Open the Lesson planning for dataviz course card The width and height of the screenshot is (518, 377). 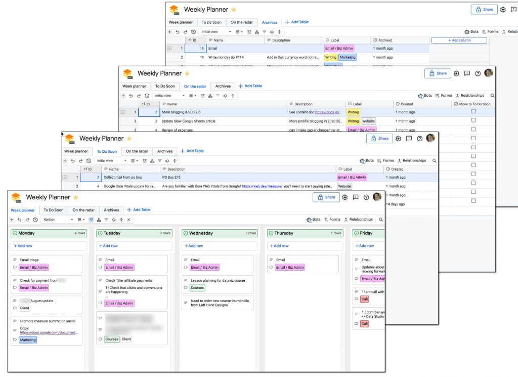click(218, 280)
